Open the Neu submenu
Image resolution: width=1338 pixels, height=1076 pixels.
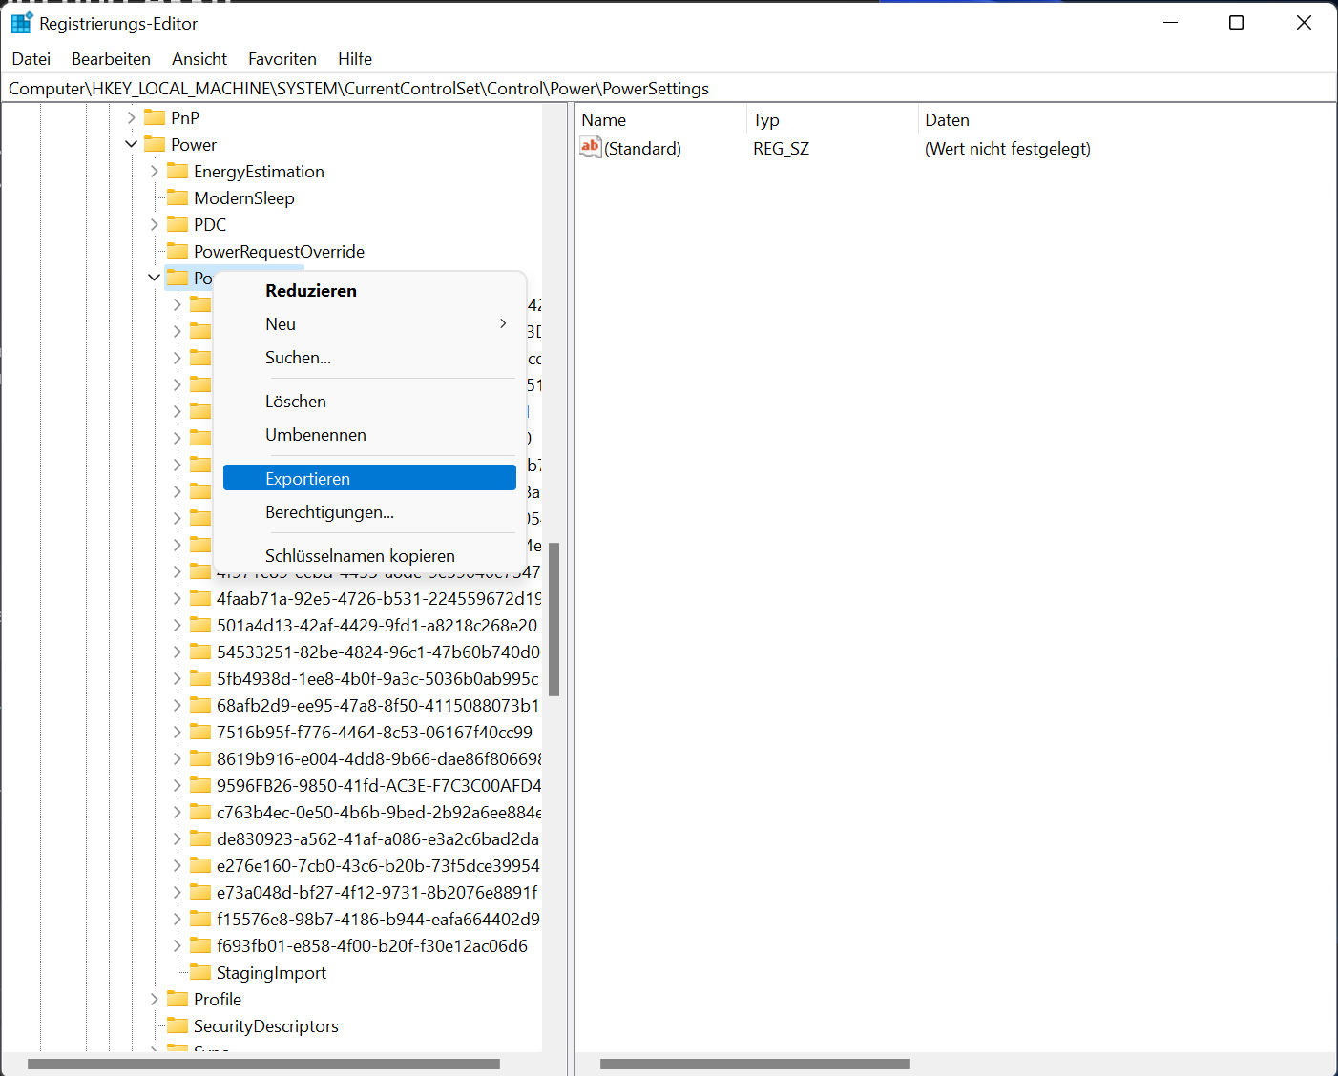pyautogui.click(x=369, y=324)
